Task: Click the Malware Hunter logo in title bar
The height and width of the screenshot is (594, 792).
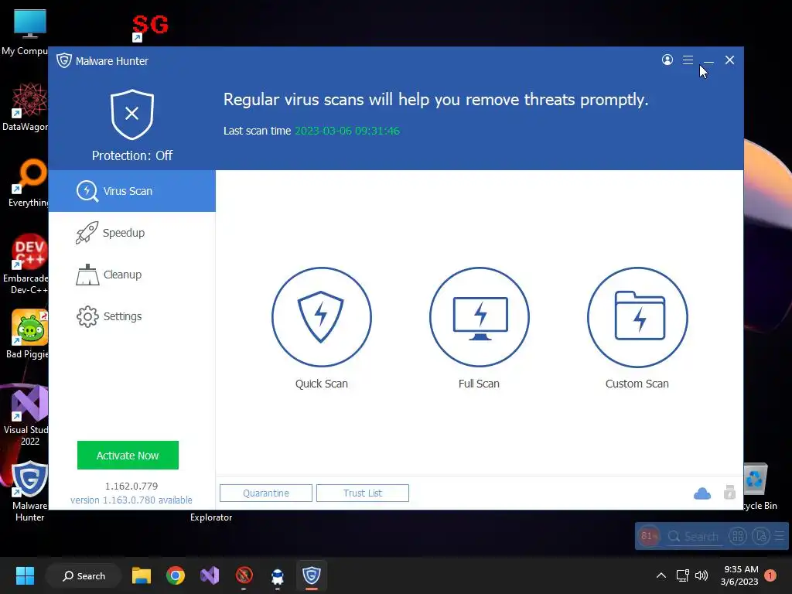Action: [x=63, y=60]
